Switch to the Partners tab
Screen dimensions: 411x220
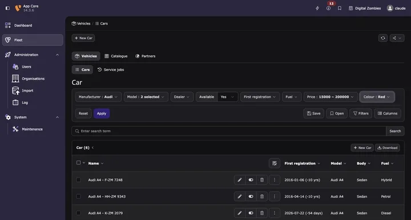146,56
